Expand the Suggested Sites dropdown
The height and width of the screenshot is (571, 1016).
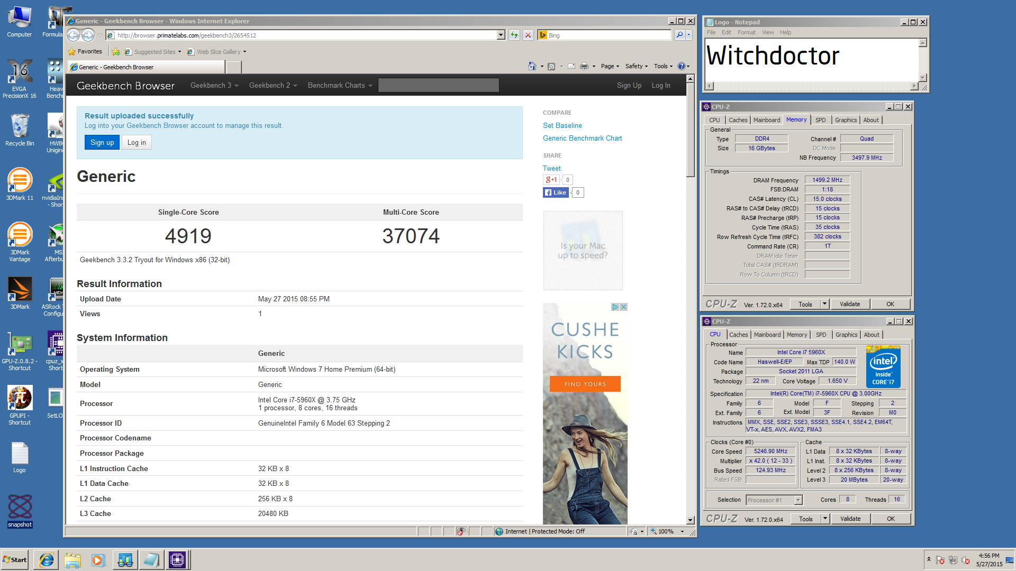click(x=179, y=52)
